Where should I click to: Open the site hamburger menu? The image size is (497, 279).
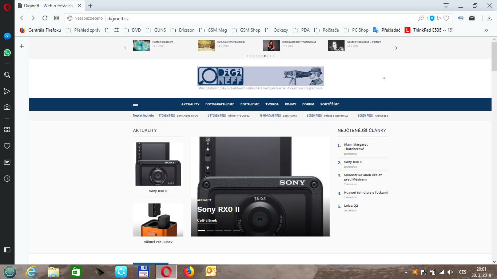pos(136,104)
